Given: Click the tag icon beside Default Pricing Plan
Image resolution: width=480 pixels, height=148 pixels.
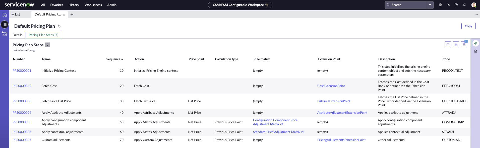Looking at the screenshot, I should tap(59, 26).
